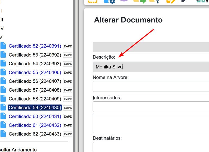Screen dimensions: 209x152
Task: Open Certificado 58 (2240409) in the tree
Action: click(35, 99)
